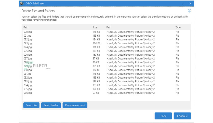Sort by the Type column header
The width and height of the screenshot is (213, 123).
click(x=178, y=27)
